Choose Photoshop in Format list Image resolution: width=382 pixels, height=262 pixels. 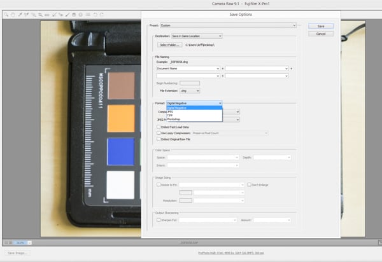pyautogui.click(x=194, y=119)
